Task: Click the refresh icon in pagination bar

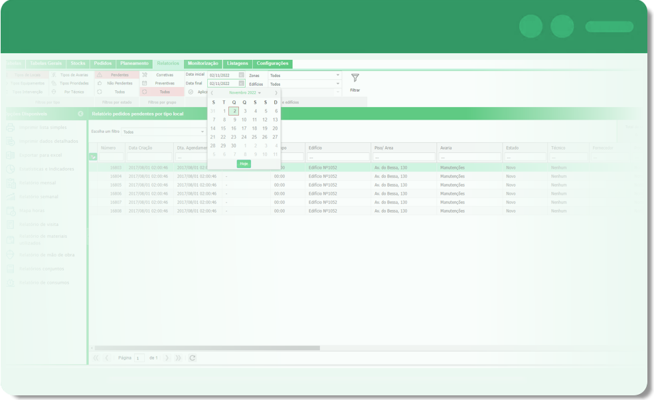Action: click(x=193, y=357)
